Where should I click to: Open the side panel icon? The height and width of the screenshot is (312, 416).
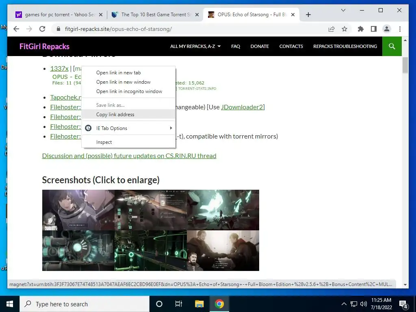point(374,29)
